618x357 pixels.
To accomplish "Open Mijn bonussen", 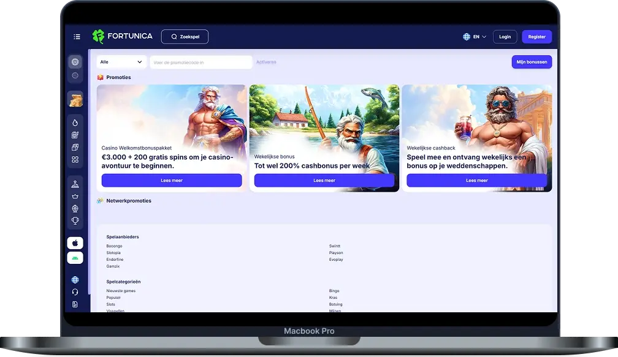I will pos(532,62).
